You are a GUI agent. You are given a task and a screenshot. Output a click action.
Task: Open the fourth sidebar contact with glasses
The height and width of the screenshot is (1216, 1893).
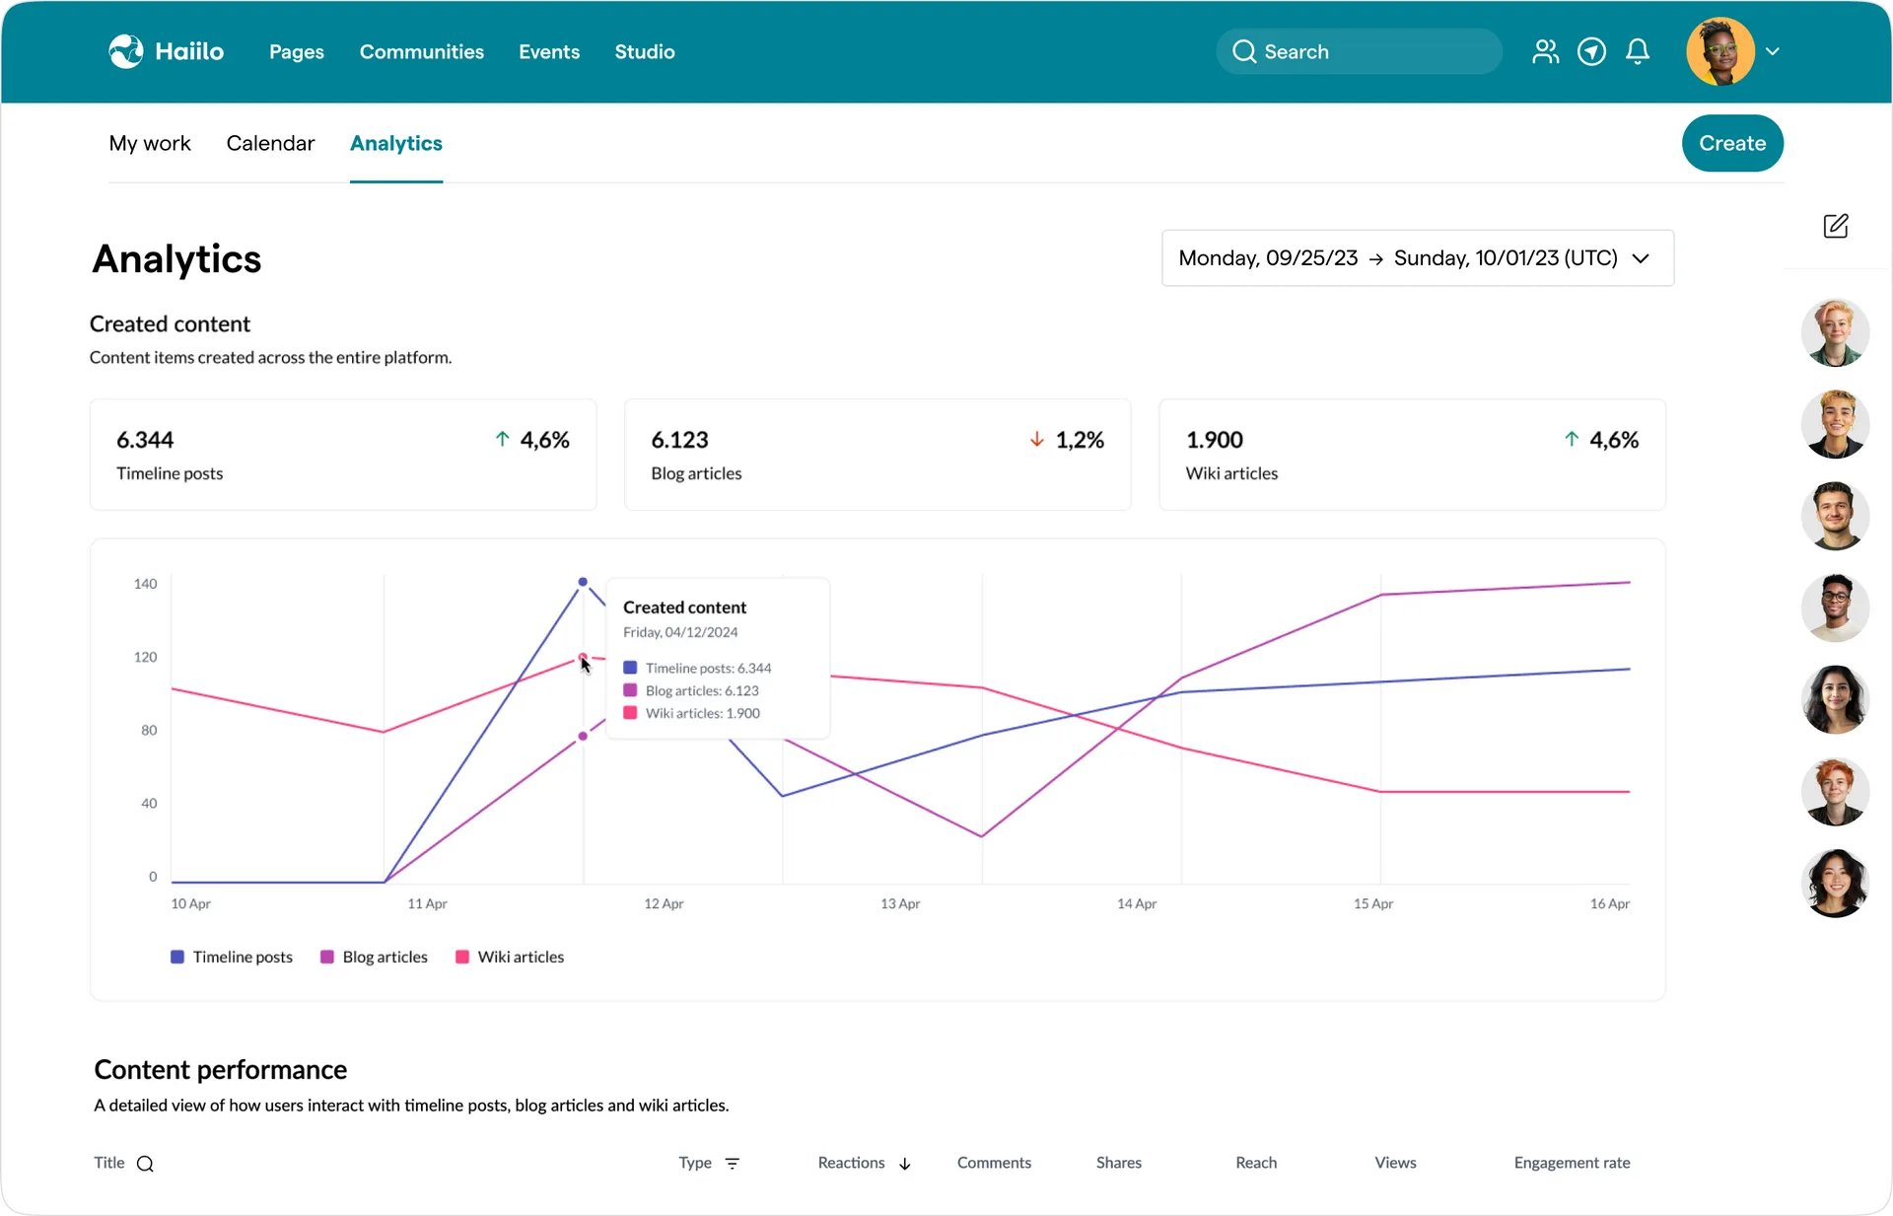(1835, 608)
